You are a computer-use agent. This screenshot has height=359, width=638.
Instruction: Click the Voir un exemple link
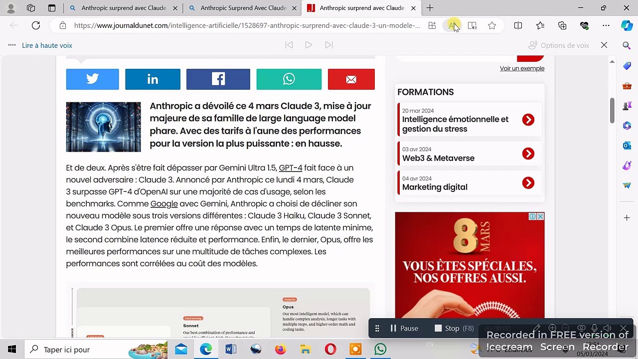click(x=522, y=68)
